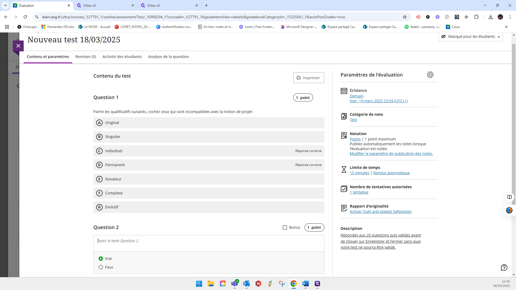Bookmark this page with the star icon
516x290 pixels.
tap(405, 17)
